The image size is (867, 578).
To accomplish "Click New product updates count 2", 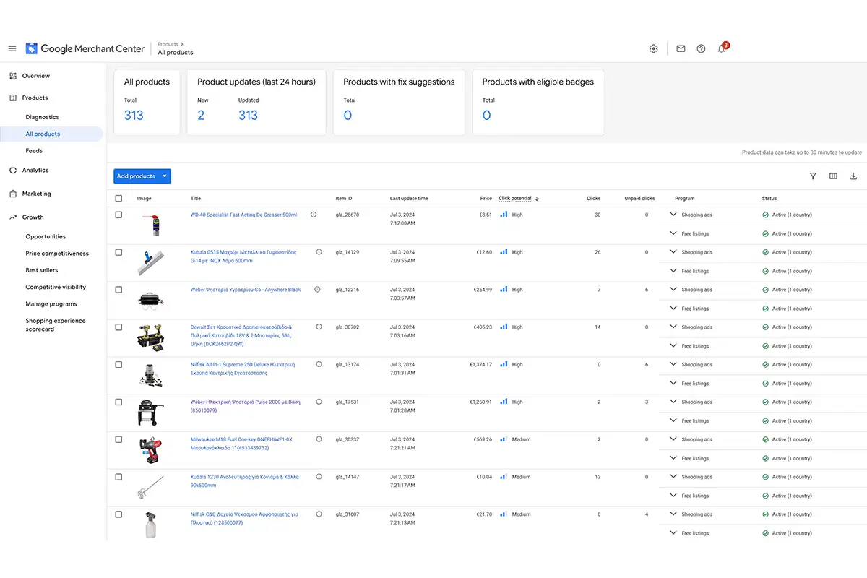I will [x=201, y=116].
